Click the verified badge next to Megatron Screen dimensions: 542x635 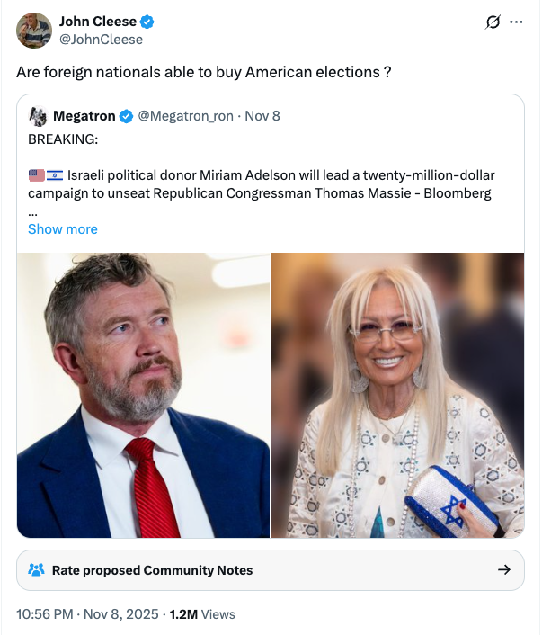[x=127, y=116]
